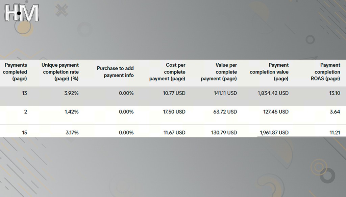
Task: Click the HM logo in corner
Action: 22,13
